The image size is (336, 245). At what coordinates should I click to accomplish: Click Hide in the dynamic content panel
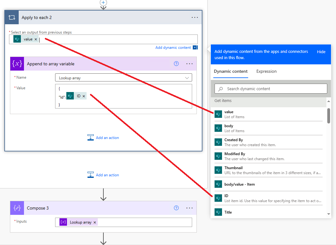321,52
